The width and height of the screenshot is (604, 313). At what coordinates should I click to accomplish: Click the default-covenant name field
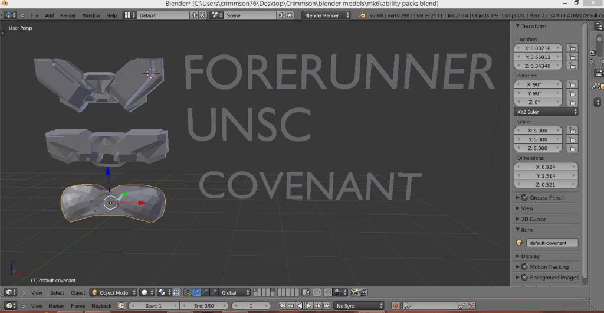click(x=552, y=243)
